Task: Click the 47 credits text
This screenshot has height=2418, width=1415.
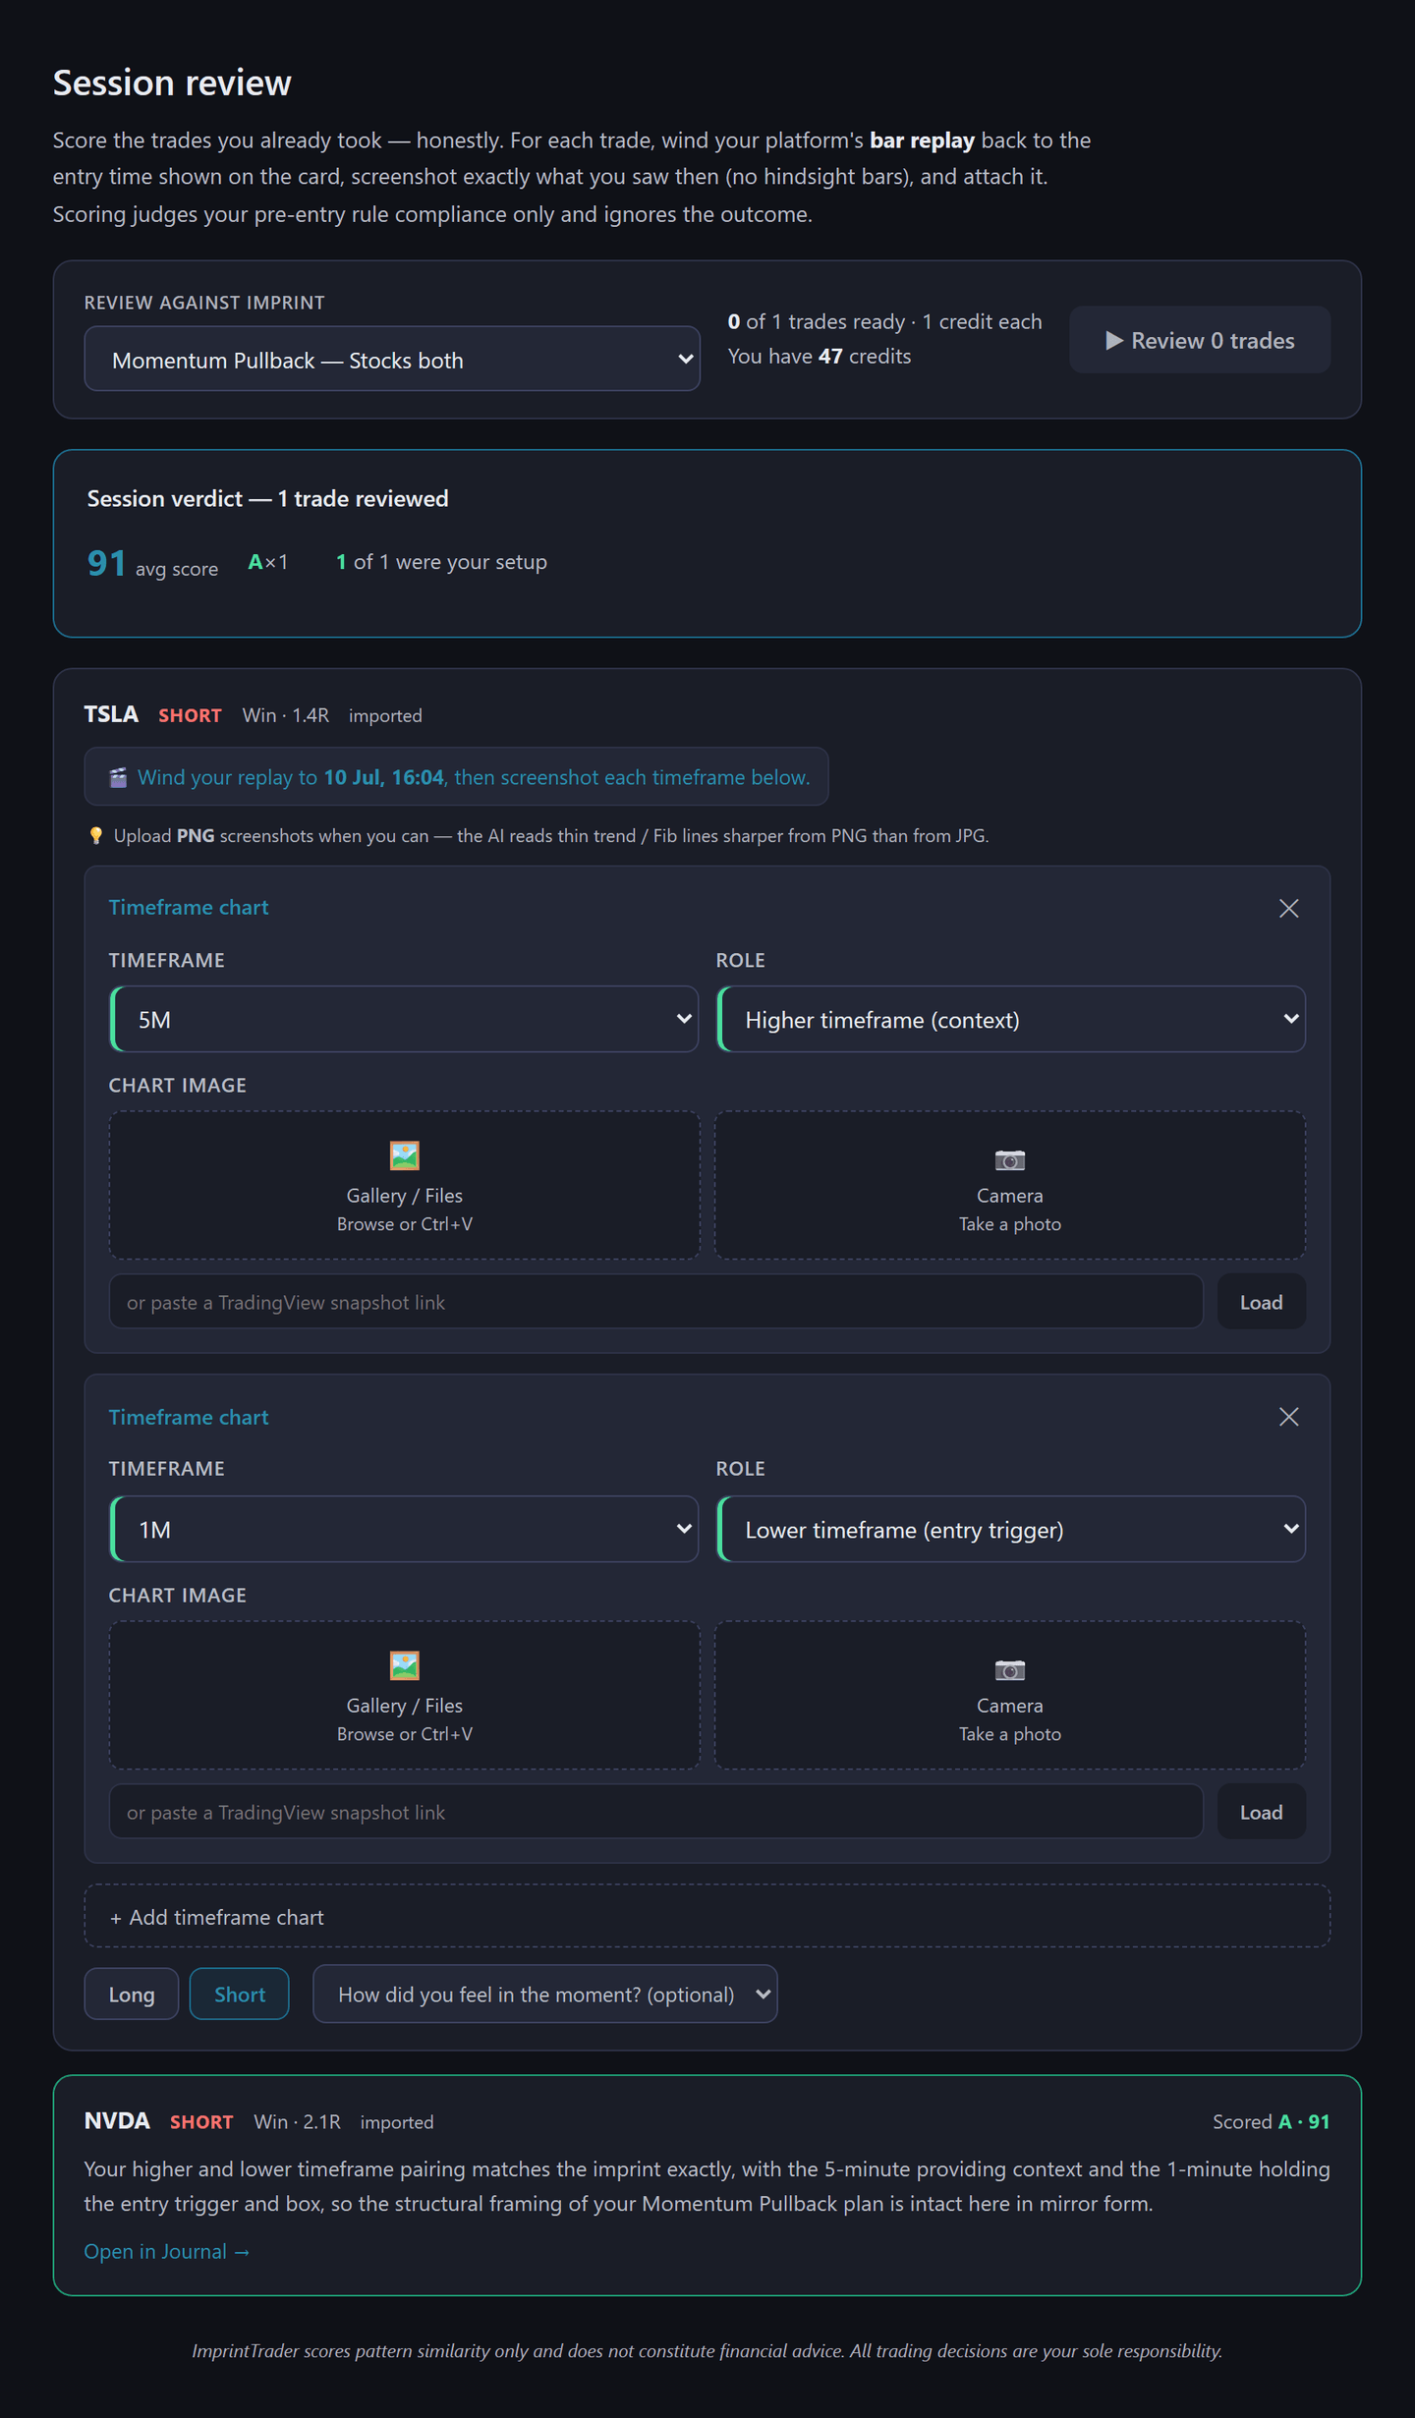Action: pos(865,356)
